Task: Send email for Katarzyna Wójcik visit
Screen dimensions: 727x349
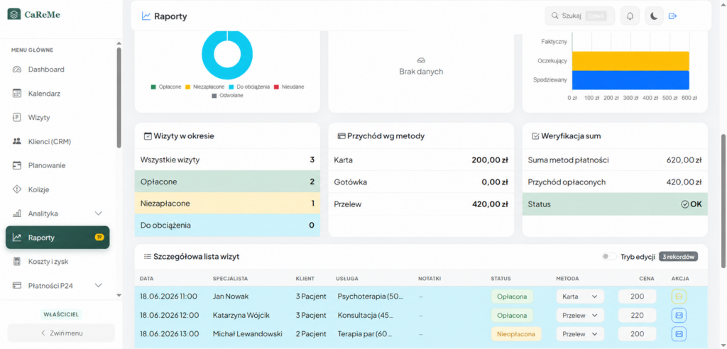Action: pos(679,315)
